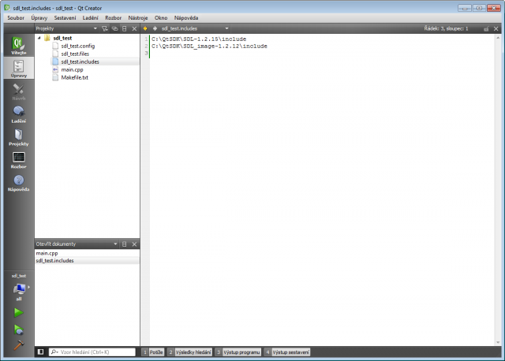The width and height of the screenshot is (505, 361).
Task: Open the sdl_test.includes file selector dropdown
Action: pyautogui.click(x=228, y=28)
